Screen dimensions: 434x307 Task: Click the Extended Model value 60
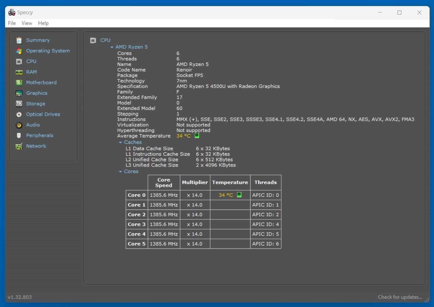point(179,108)
